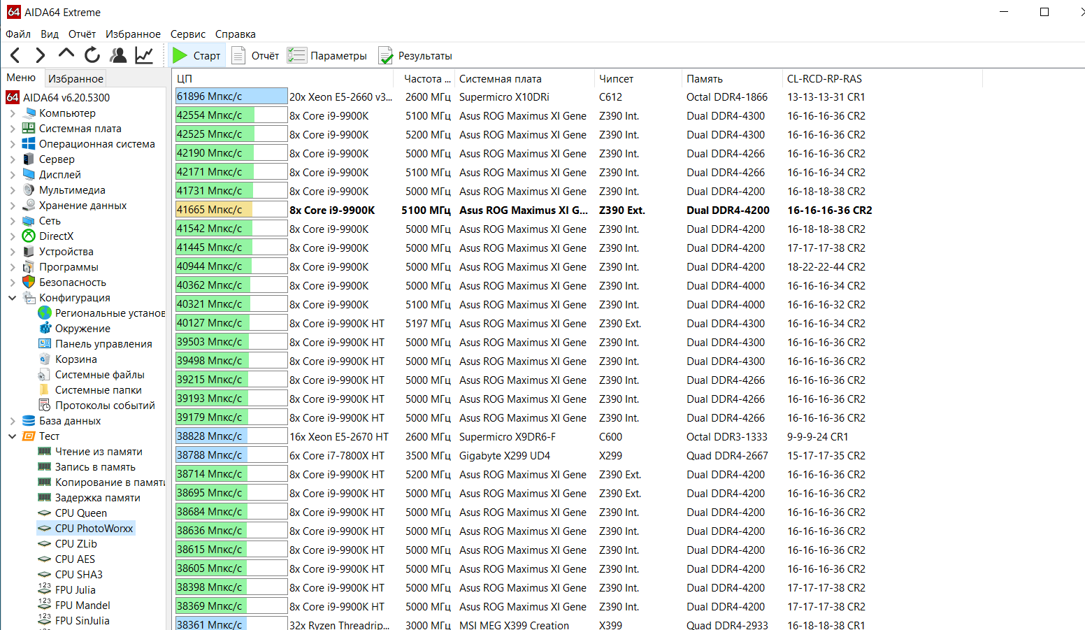The image size is (1085, 630).
Task: Sort by the ЦП column header
Action: tap(282, 78)
